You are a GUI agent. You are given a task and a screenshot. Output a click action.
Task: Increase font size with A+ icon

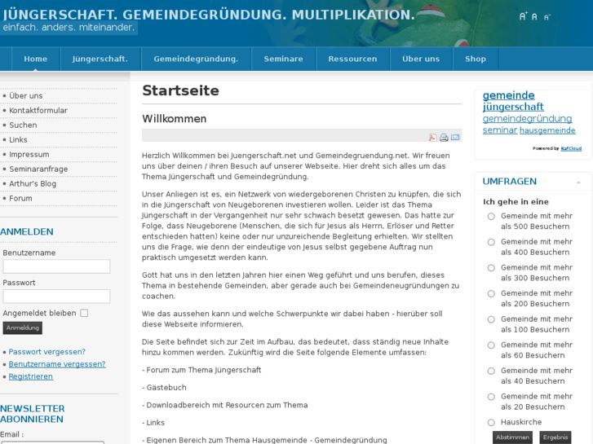click(x=523, y=16)
